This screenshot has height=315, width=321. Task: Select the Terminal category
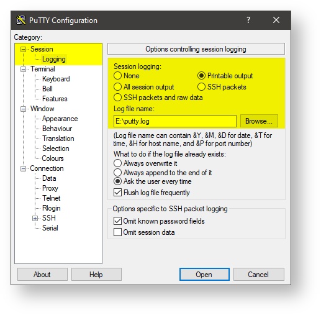coord(43,69)
